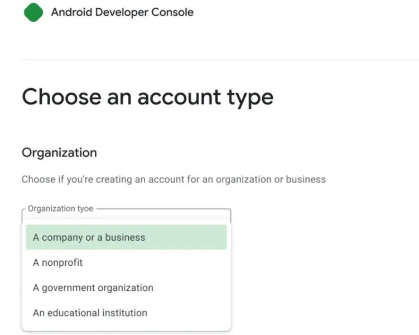Set organization type to nonprofit

pos(58,262)
